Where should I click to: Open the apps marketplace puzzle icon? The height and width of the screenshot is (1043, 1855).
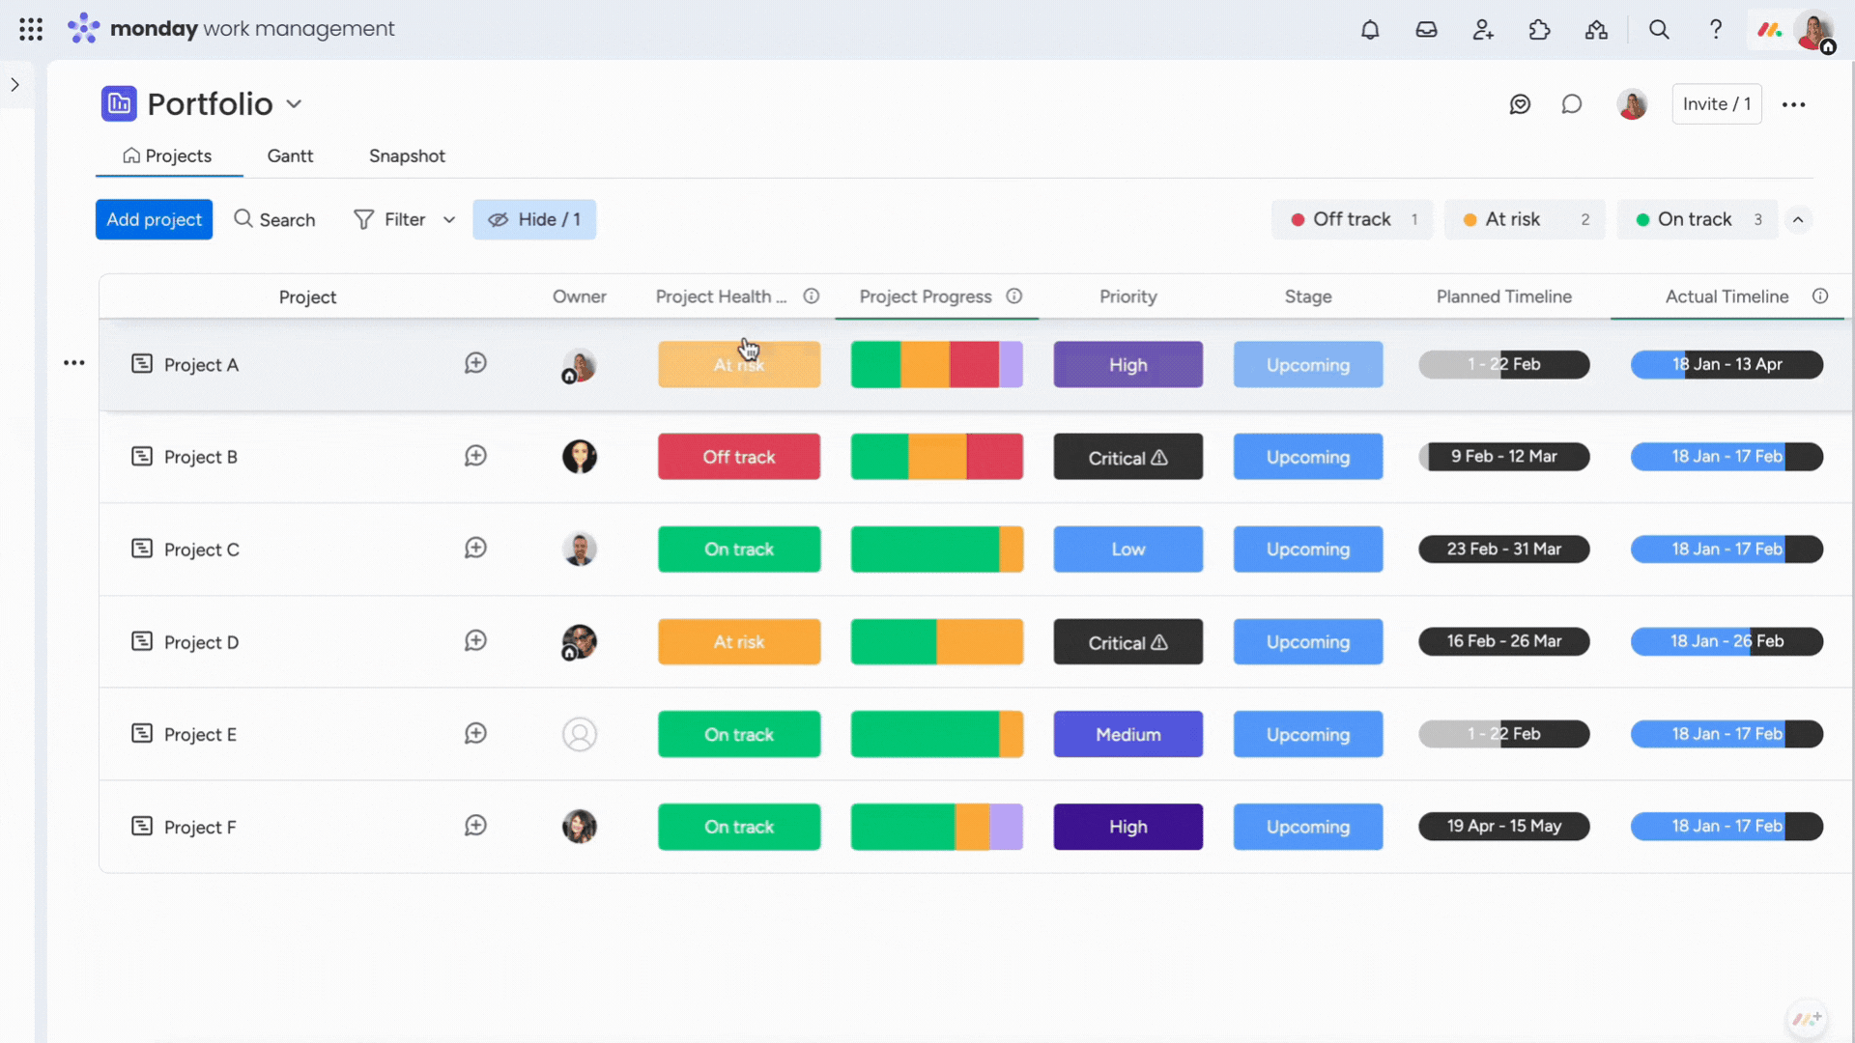(x=1540, y=29)
